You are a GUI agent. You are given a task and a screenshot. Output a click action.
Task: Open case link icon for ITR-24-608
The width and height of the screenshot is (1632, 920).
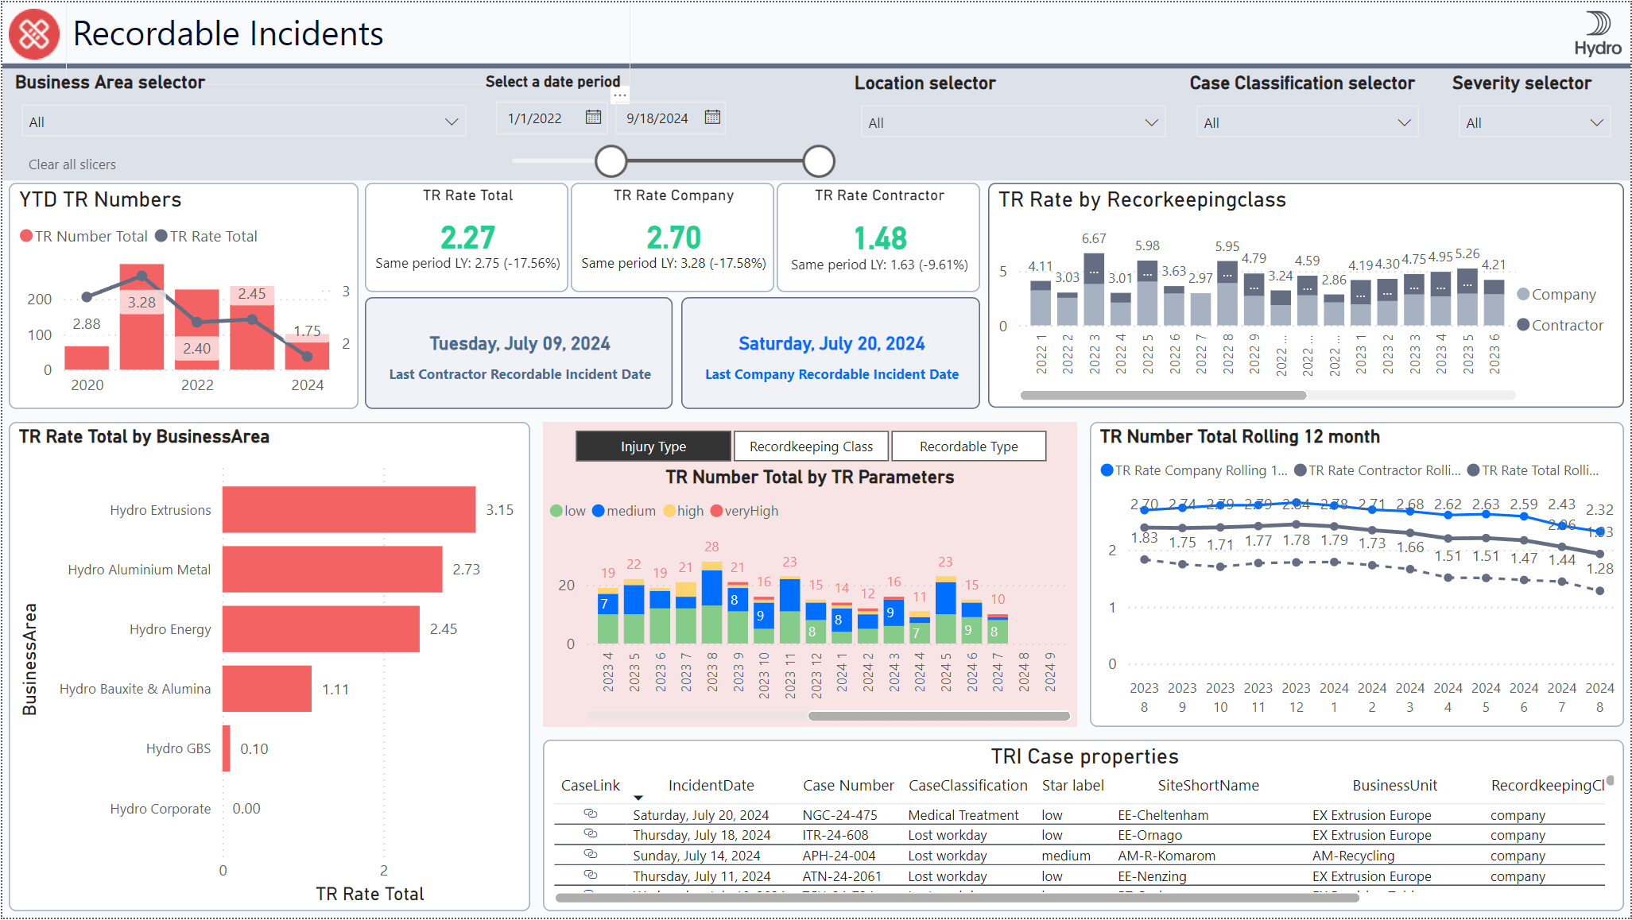pyautogui.click(x=590, y=834)
